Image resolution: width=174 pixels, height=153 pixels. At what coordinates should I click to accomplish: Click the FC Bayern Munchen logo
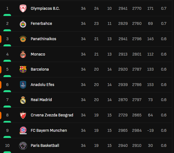(23, 130)
